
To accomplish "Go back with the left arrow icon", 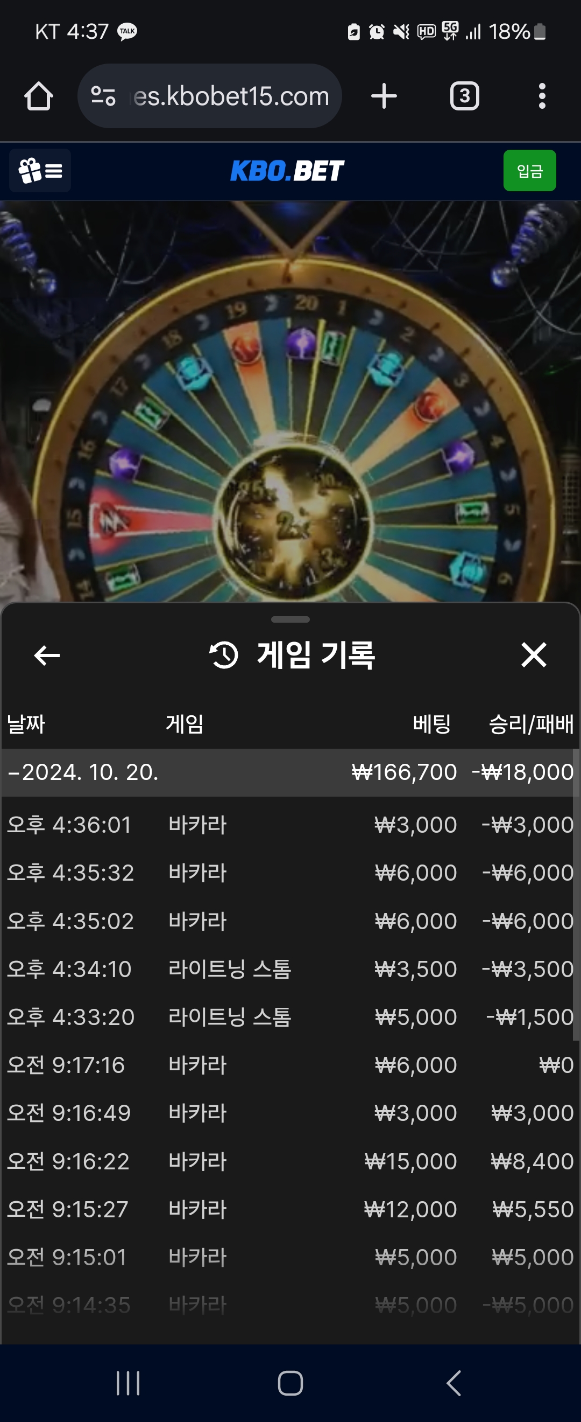I will (47, 655).
